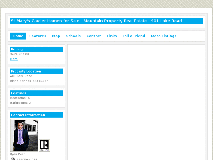Go to the Features tab
This screenshot has width=213, height=160.
tap(38, 36)
